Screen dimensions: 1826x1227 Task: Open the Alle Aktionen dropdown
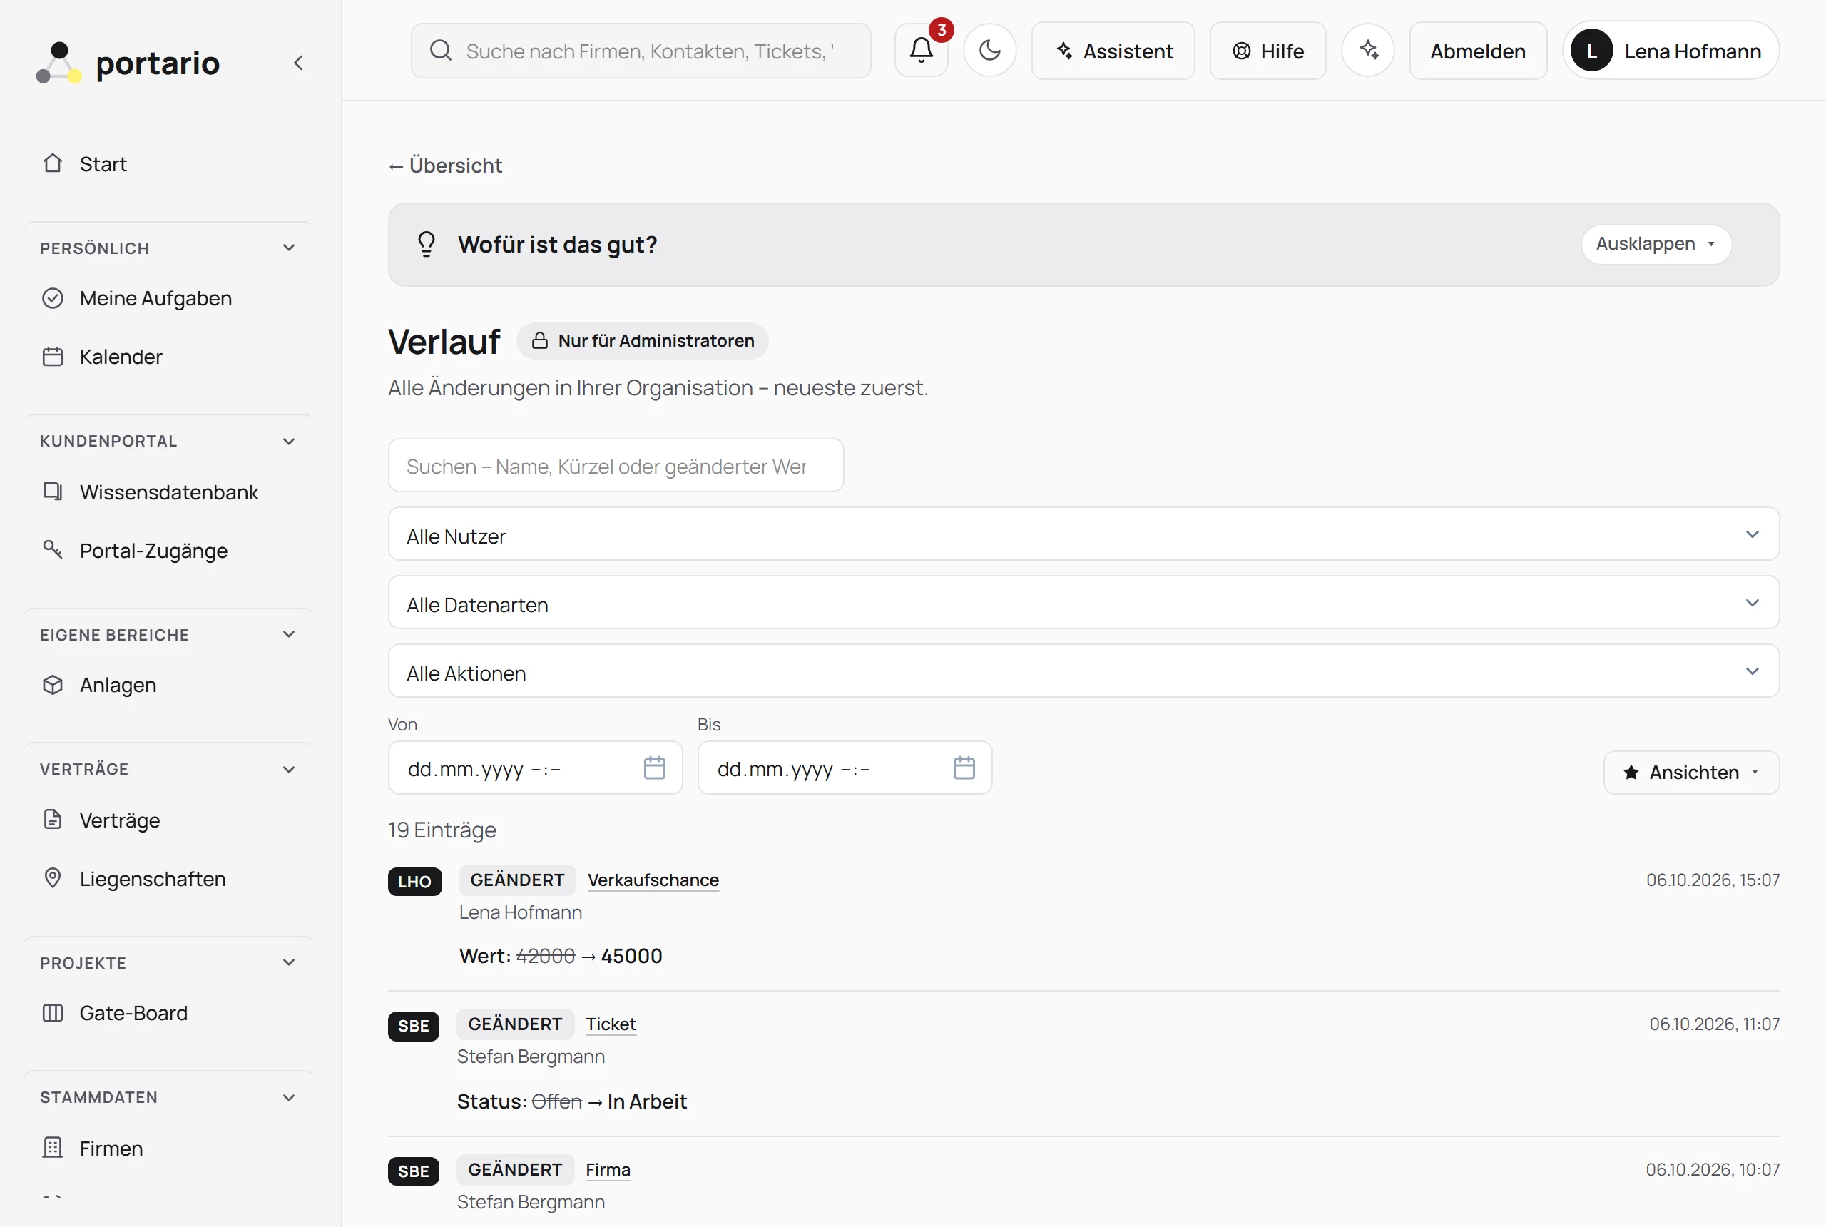click(x=1083, y=671)
